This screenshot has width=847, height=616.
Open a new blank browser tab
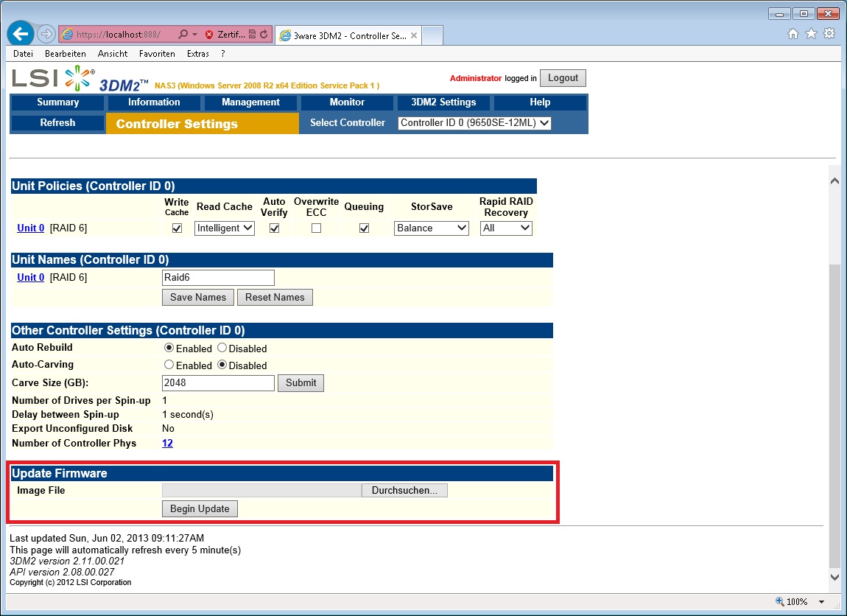(432, 35)
